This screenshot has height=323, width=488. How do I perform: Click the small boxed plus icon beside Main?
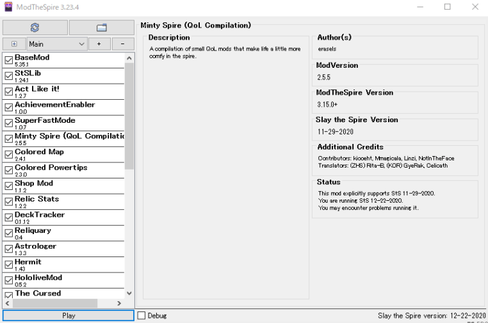coord(14,44)
